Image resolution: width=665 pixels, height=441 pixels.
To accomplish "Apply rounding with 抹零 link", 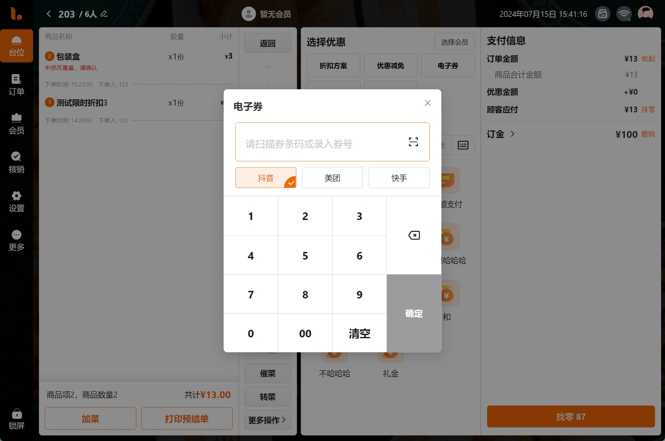I will pyautogui.click(x=648, y=109).
